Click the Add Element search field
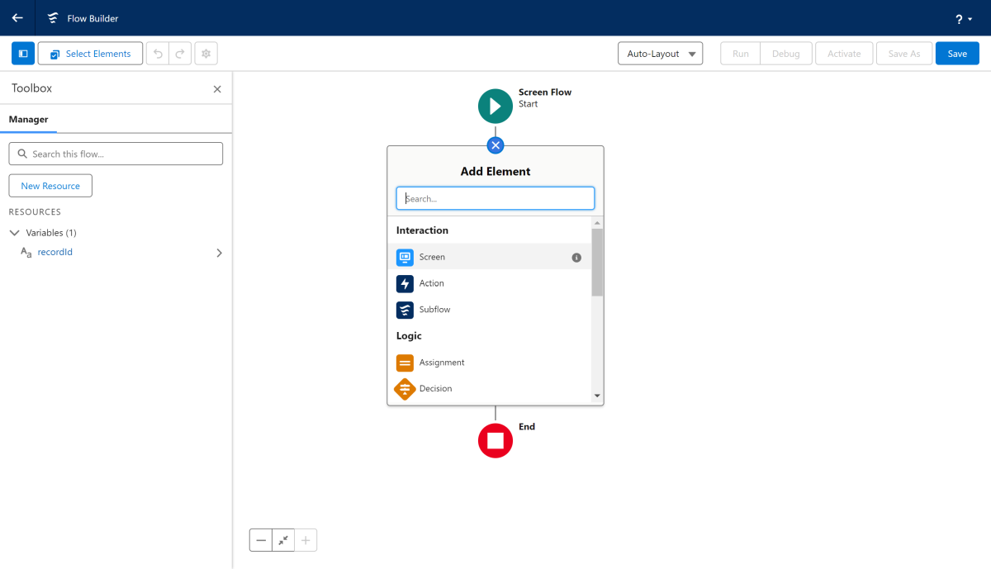 [x=495, y=198]
